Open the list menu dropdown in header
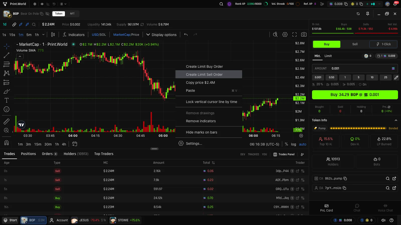Viewport: 401px width, 225px height. tap(63, 4)
